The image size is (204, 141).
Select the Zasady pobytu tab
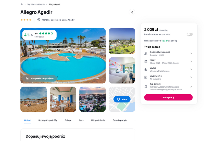coord(120,120)
